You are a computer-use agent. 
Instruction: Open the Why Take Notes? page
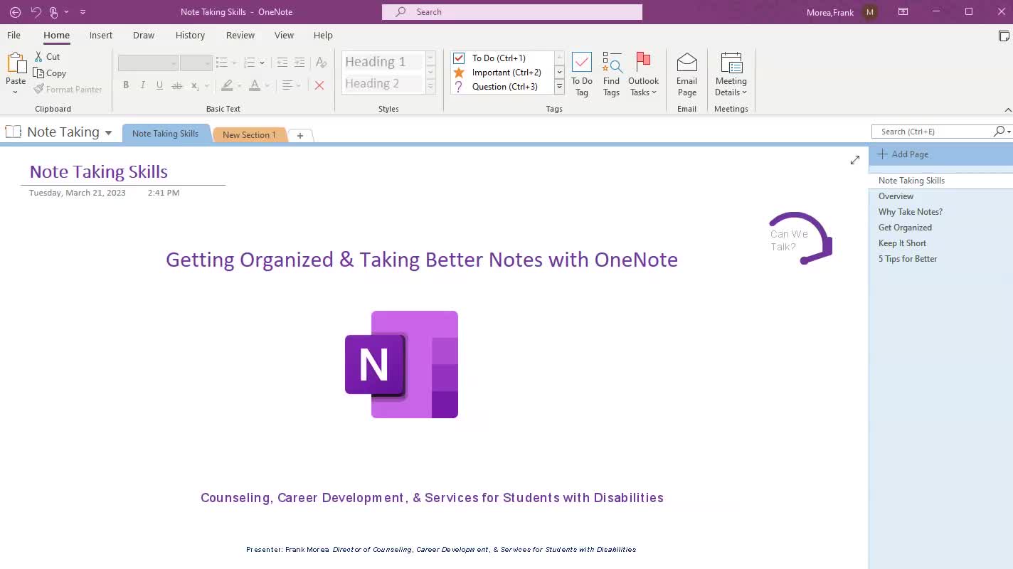[x=910, y=212]
